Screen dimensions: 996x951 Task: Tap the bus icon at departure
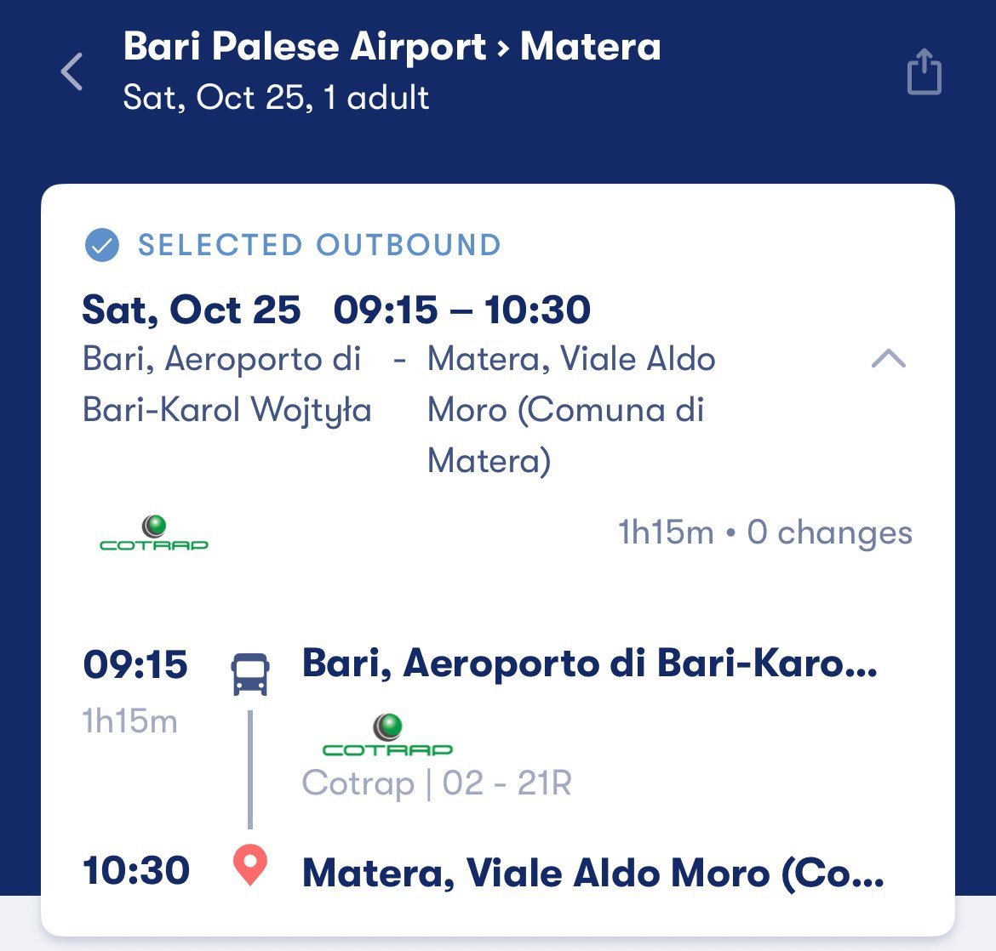pos(250,674)
